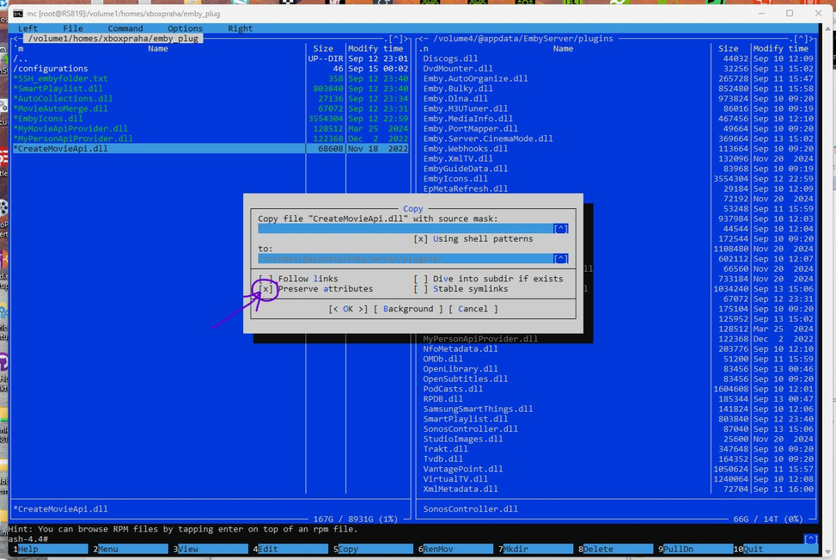
Task: Click right panel Size column header
Action: click(x=728, y=49)
